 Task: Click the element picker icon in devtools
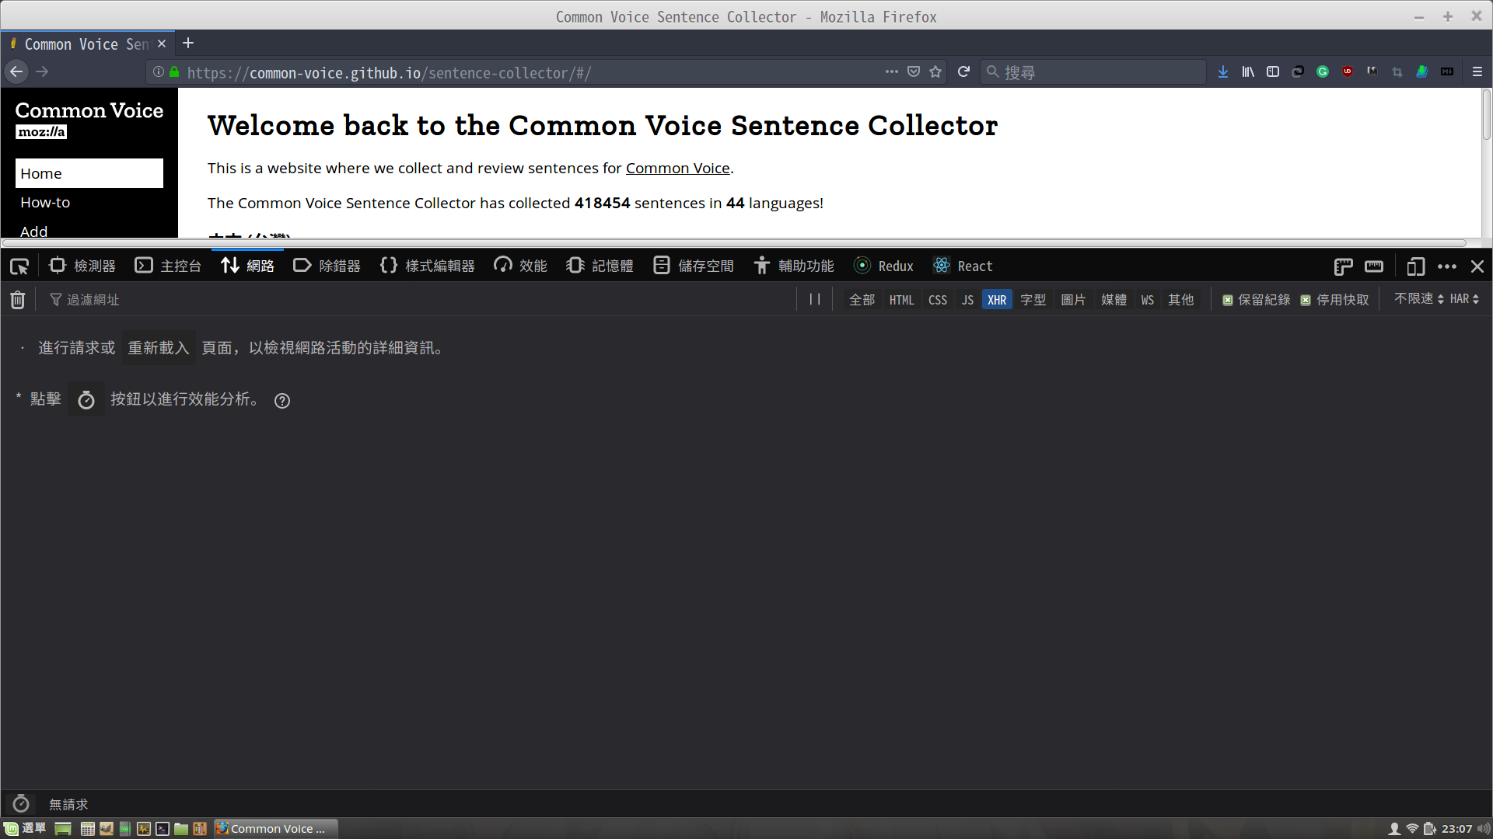click(x=19, y=266)
